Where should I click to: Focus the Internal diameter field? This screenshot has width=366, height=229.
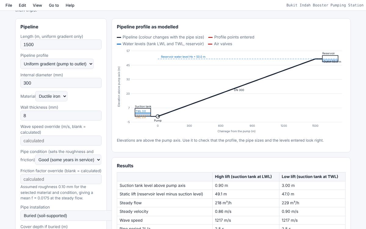[x=61, y=83]
